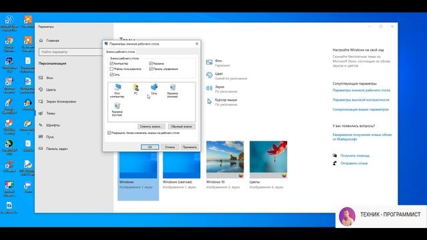Click the CCleaner desktop shortcut
The width and height of the screenshot is (427, 240).
[x=9, y=166]
